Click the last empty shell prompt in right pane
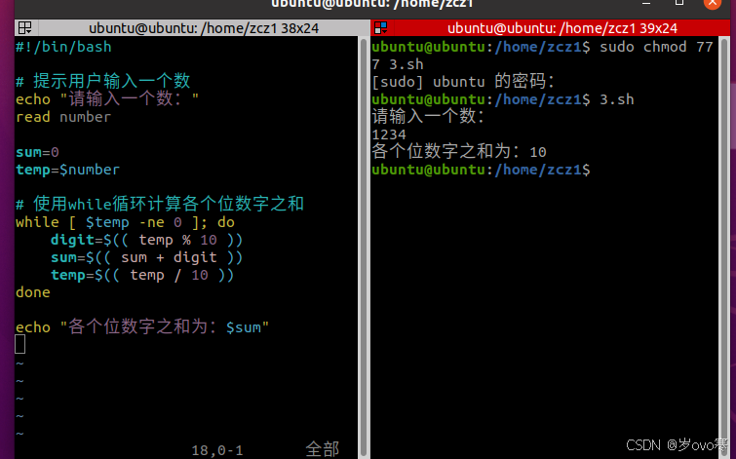The width and height of the screenshot is (736, 459). [x=482, y=170]
